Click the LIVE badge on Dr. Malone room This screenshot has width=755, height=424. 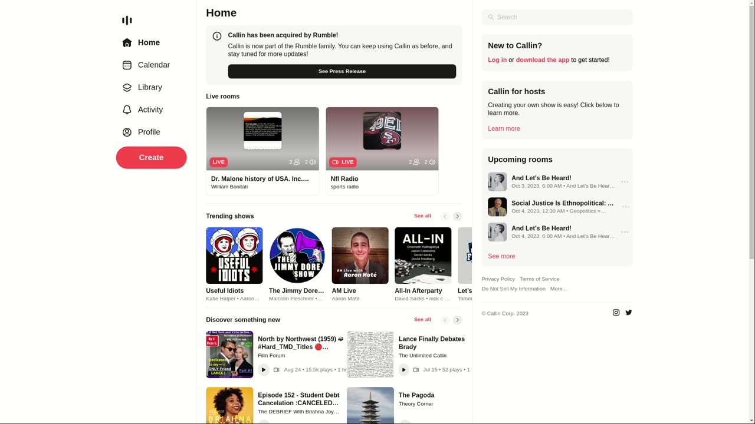coord(218,162)
